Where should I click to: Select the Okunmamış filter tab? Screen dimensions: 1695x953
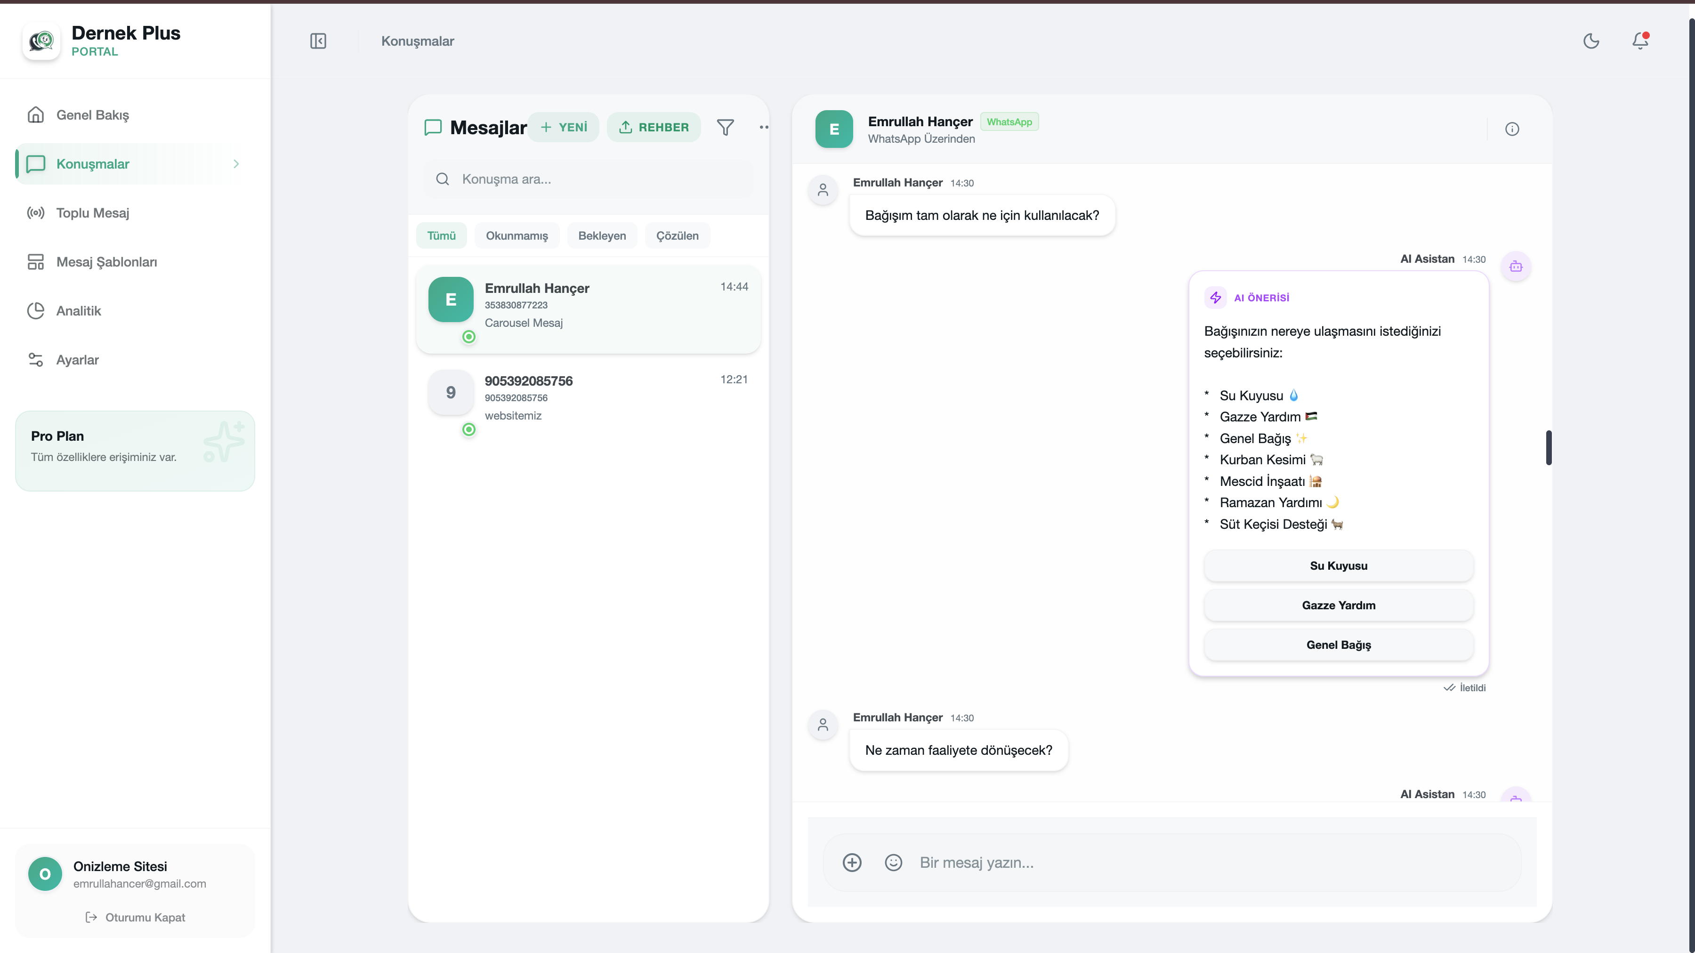(517, 235)
